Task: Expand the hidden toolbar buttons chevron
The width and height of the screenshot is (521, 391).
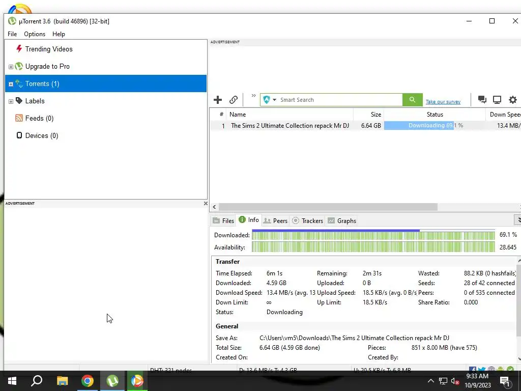Action: coord(253,96)
